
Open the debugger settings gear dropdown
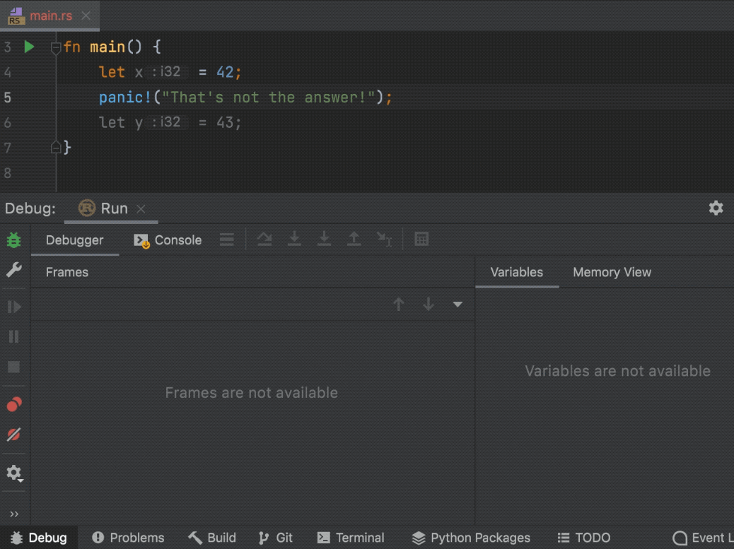[14, 473]
